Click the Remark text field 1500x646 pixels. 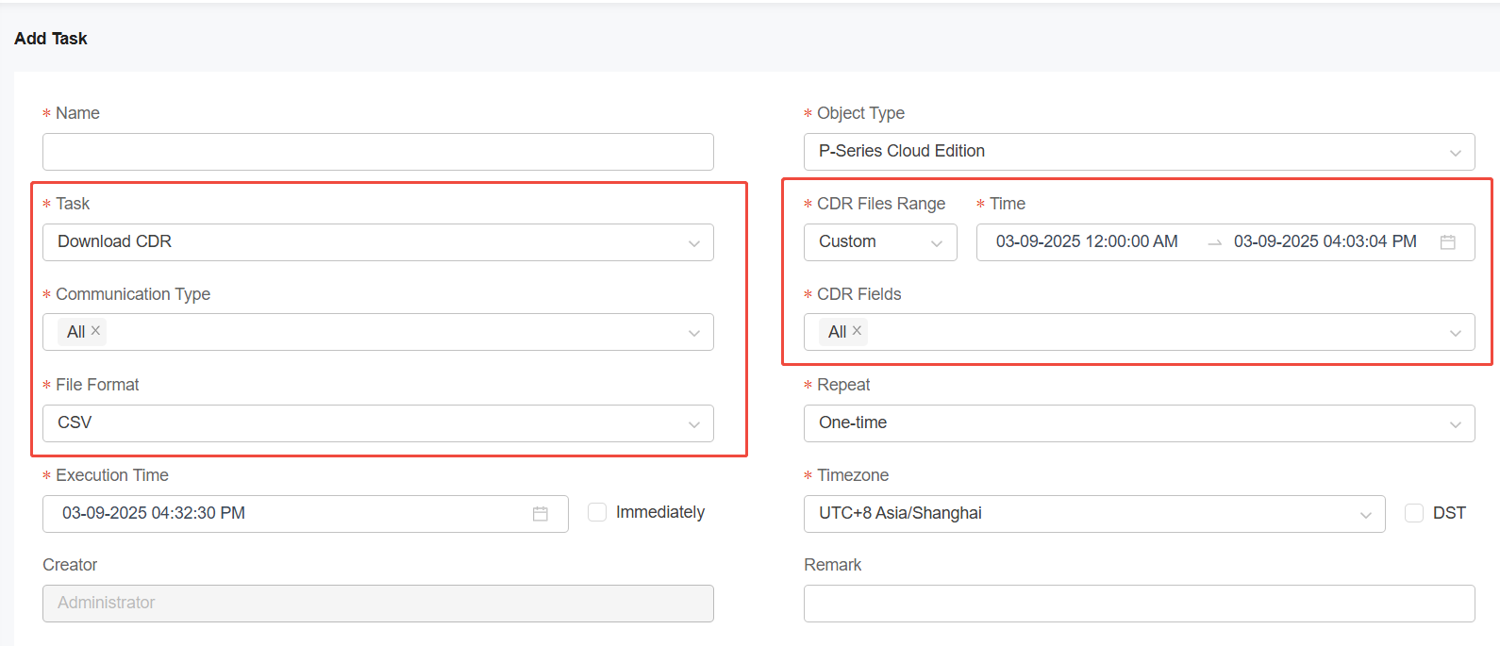(x=1138, y=604)
